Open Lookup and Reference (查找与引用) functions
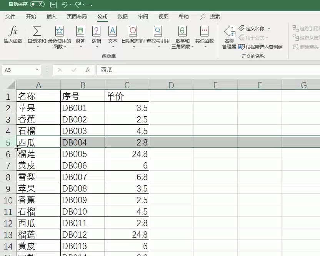This screenshot has width=320, height=256. (x=158, y=31)
